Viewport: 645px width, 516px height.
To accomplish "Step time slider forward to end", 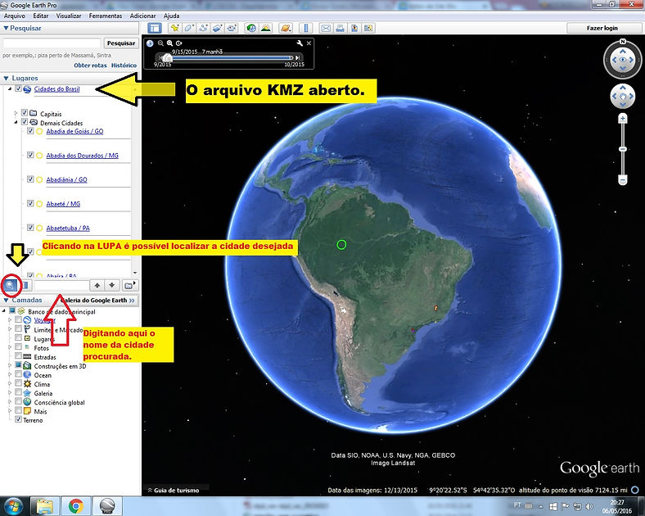I will [x=297, y=57].
